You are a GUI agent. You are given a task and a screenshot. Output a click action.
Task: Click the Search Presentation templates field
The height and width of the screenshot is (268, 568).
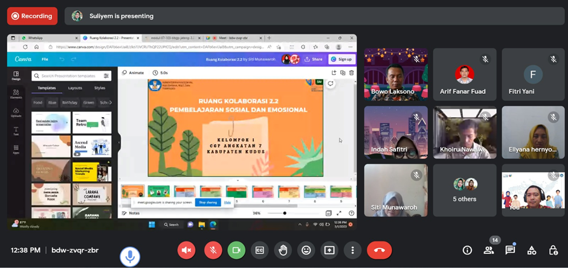[71, 76]
